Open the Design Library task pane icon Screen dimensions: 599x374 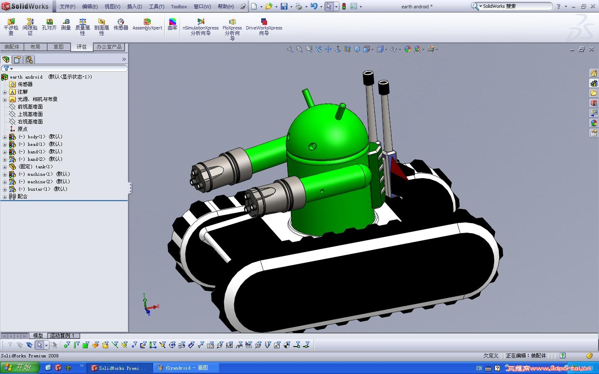[594, 83]
